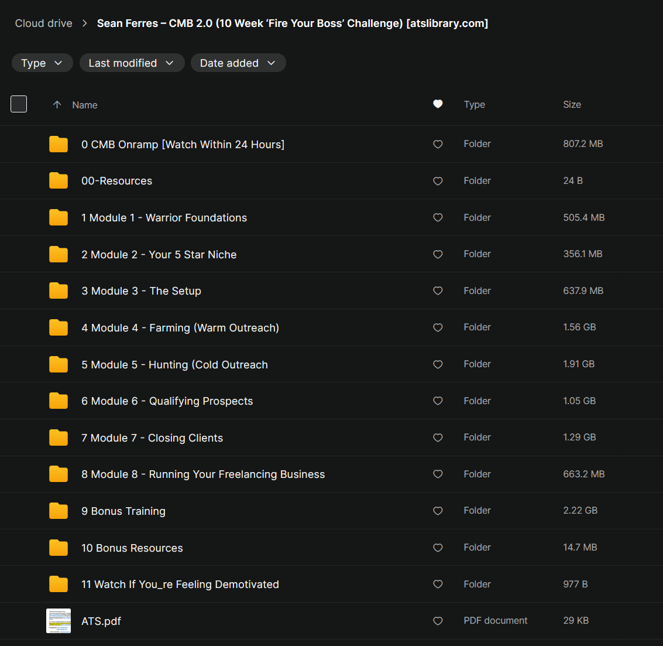Viewport: 663px width, 646px height.
Task: Favorite 5 Module 5 - Hunting folder
Action: coord(438,364)
